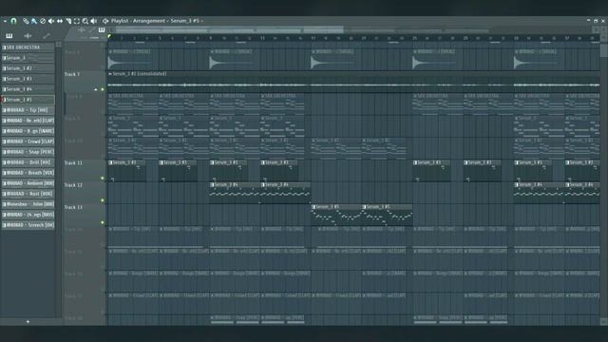608x342 pixels.
Task: Mute Track 13 with its green light
Action: tap(103, 222)
